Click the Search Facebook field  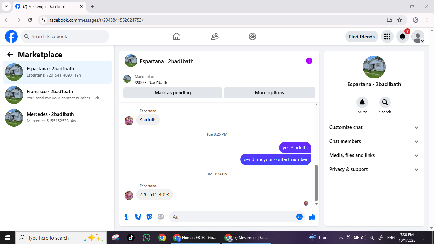pyautogui.click(x=65, y=37)
